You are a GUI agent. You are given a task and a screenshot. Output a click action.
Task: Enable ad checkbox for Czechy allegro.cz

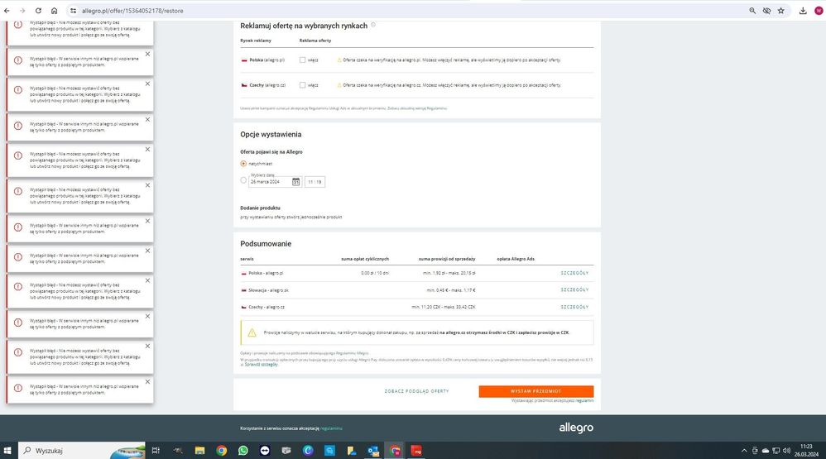coord(303,84)
